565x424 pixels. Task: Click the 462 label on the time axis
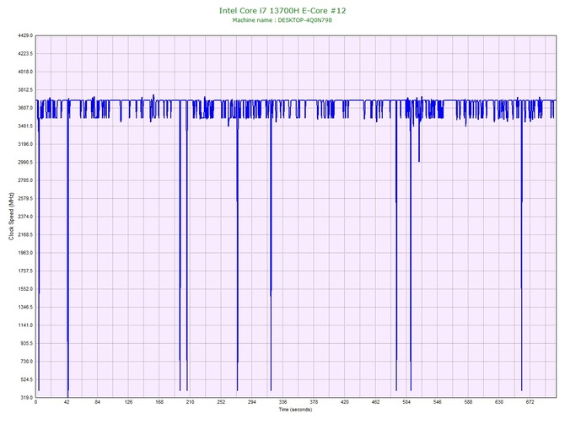point(375,402)
